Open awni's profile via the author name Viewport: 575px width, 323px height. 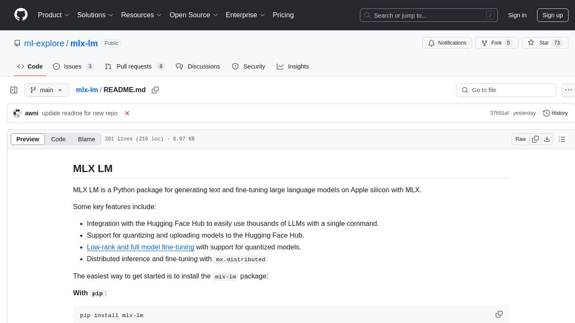coord(32,113)
